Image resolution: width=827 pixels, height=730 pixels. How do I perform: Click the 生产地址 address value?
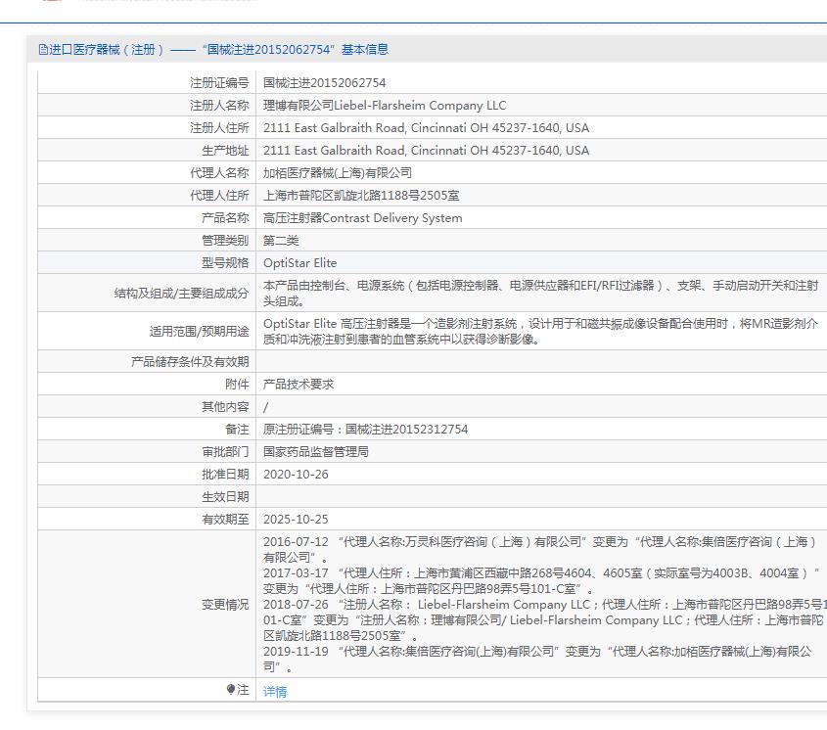point(426,151)
